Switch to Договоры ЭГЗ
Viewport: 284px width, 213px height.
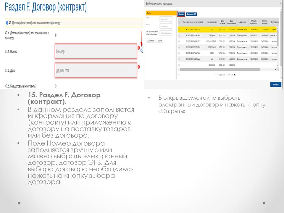191,14
